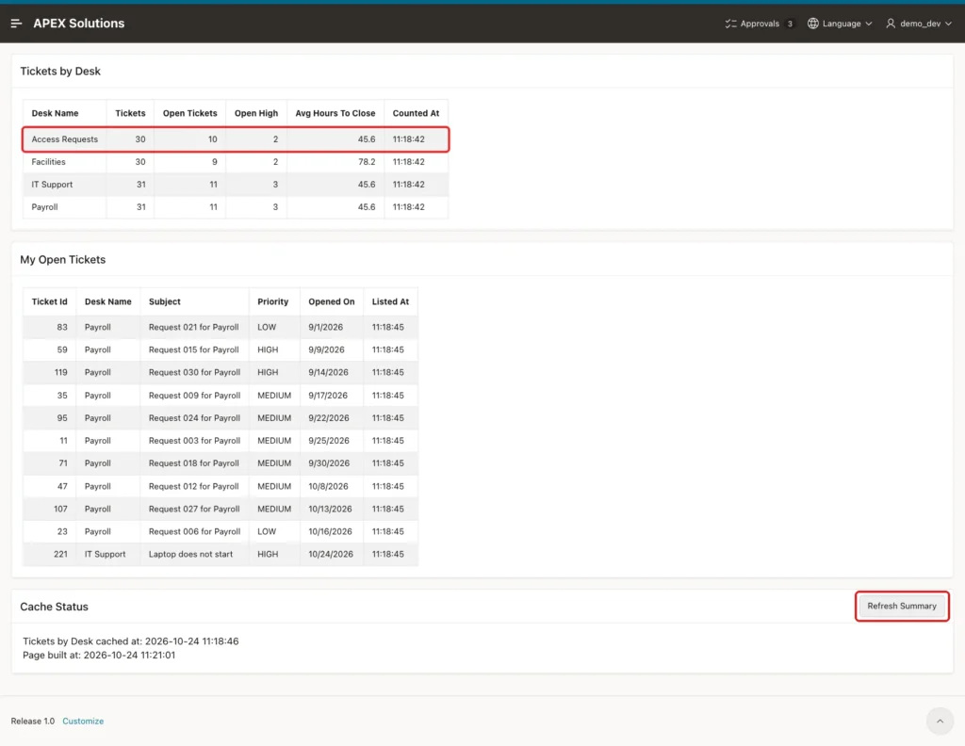Open the hamburger navigation menu

pyautogui.click(x=17, y=24)
